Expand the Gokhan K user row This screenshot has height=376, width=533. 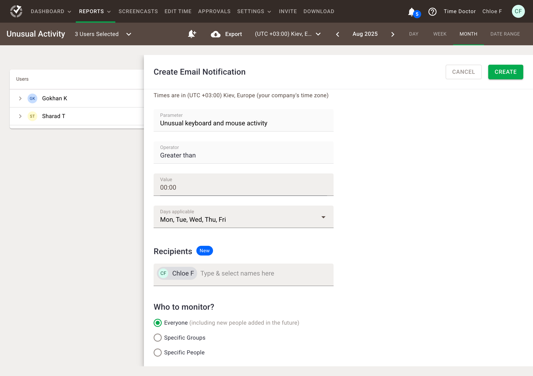(x=20, y=98)
